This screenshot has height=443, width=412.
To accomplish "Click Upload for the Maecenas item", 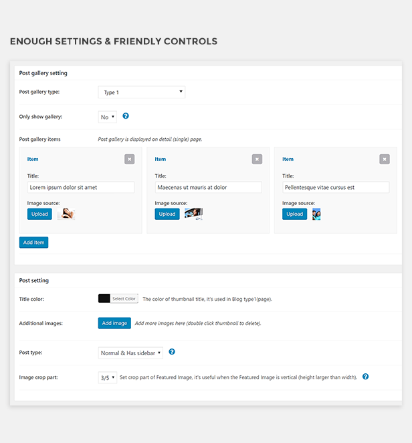I will point(167,214).
